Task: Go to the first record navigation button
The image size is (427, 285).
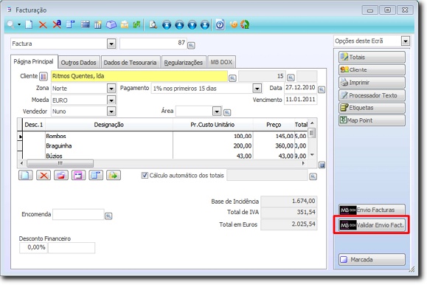Action: 167,25
